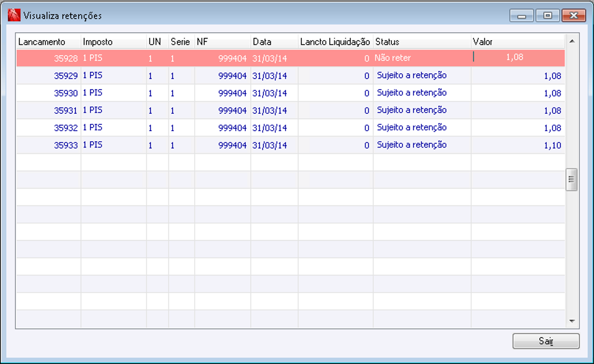Click the 1,08 value in row 35930
The width and height of the screenshot is (594, 364).
[x=553, y=93]
